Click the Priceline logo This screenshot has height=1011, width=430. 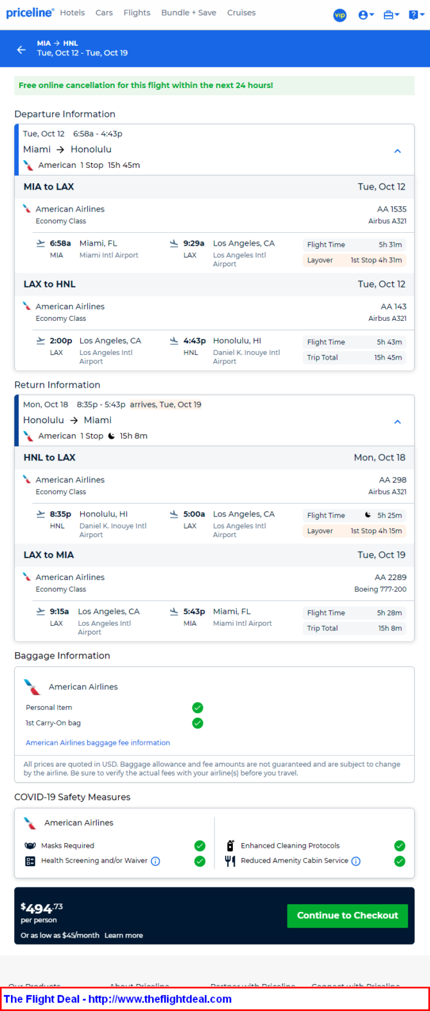[30, 13]
